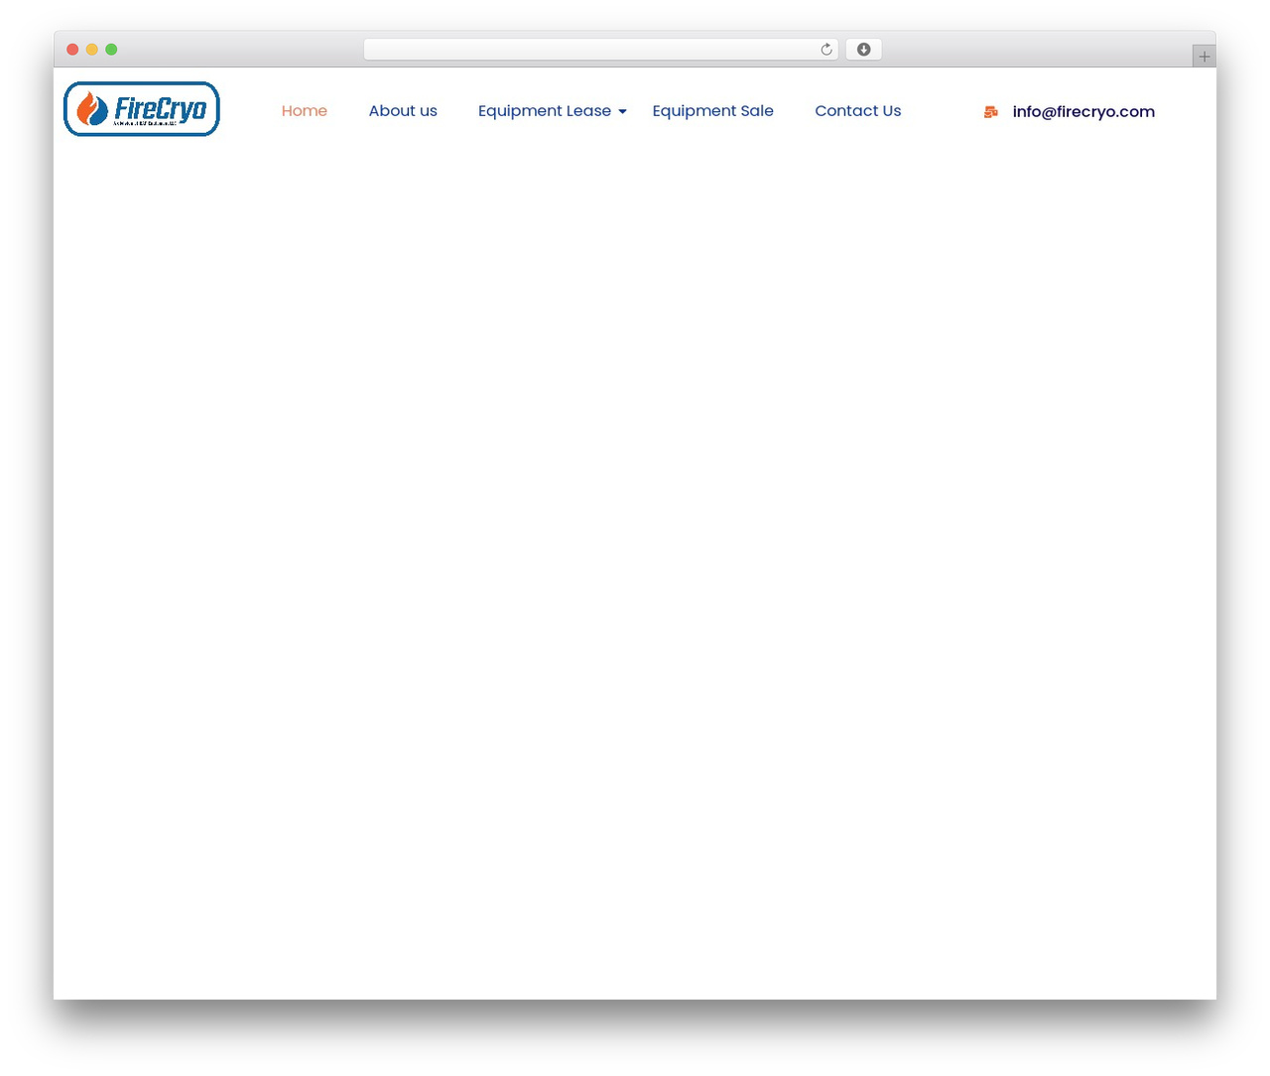
Task: Open the Contact Us page
Action: pyautogui.click(x=858, y=111)
